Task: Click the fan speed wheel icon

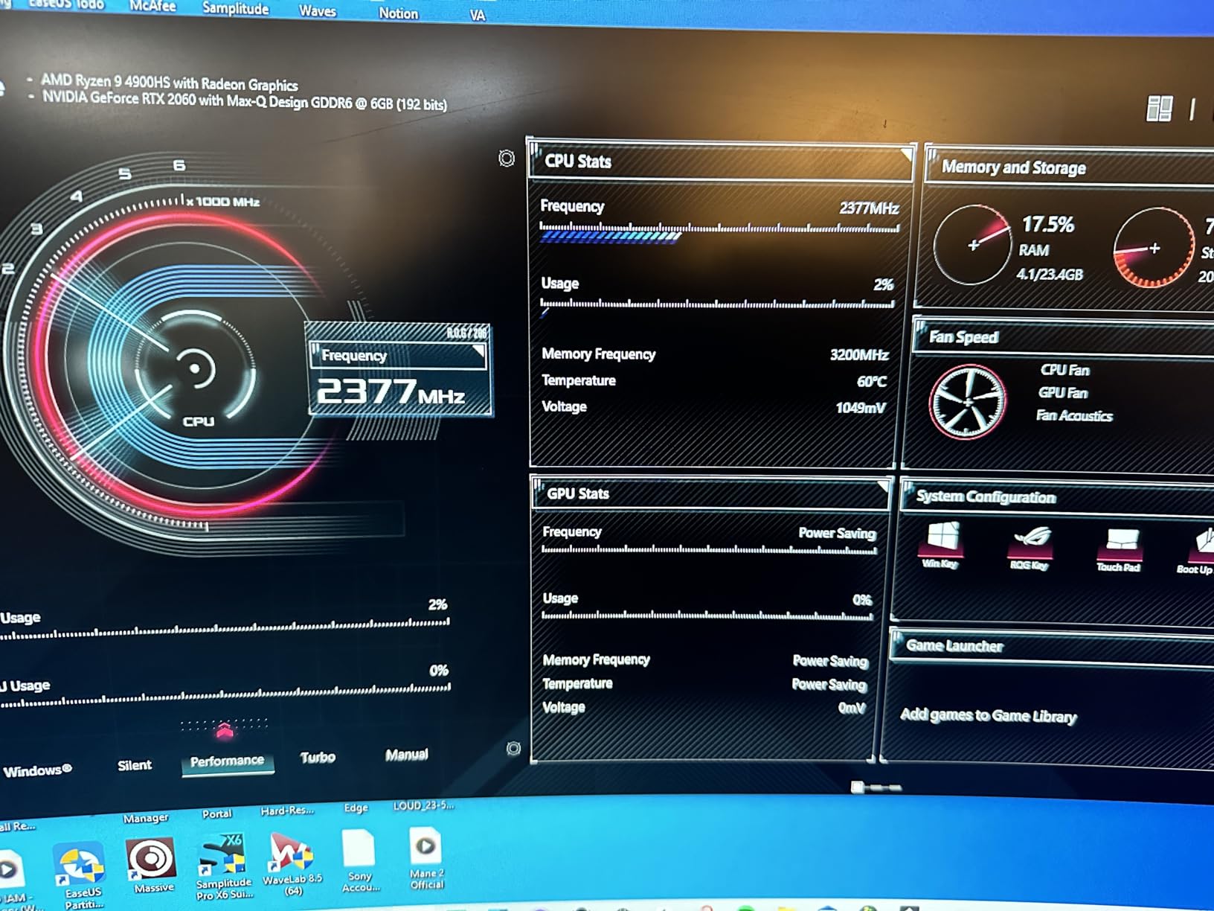Action: (x=967, y=402)
